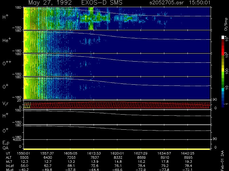Select the He+ panel label
Image resolution: width=229 pixels, height=171 pixels.
point(6,40)
